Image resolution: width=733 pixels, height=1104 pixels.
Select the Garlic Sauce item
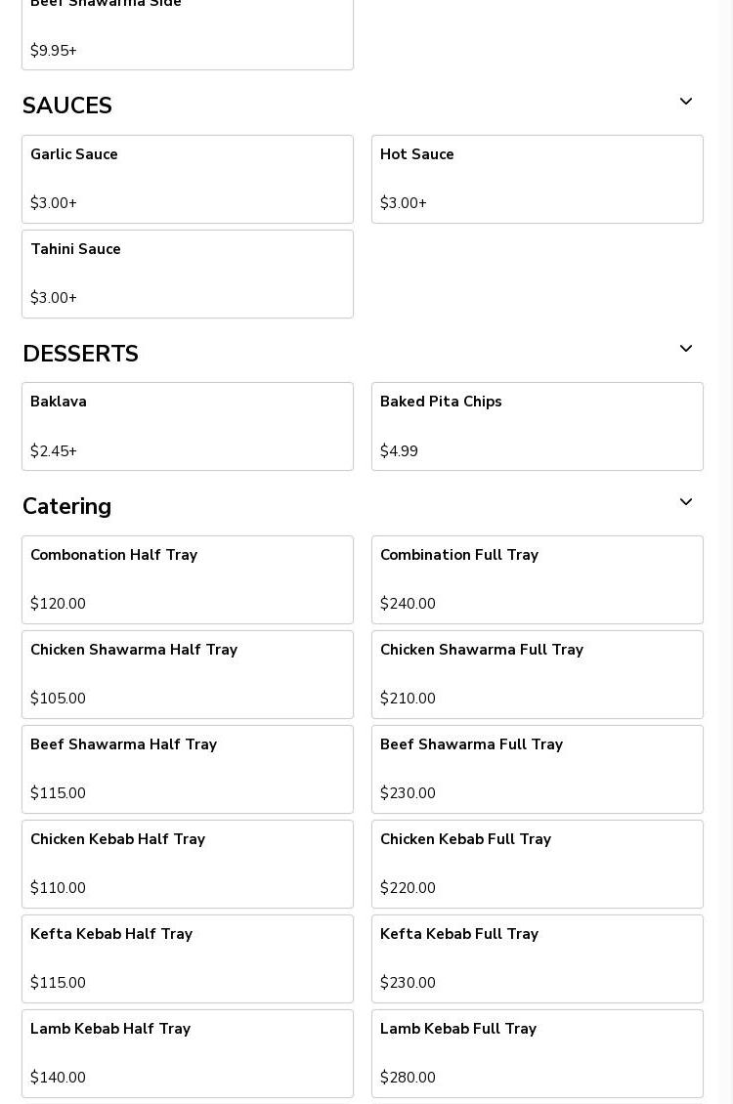[188, 179]
